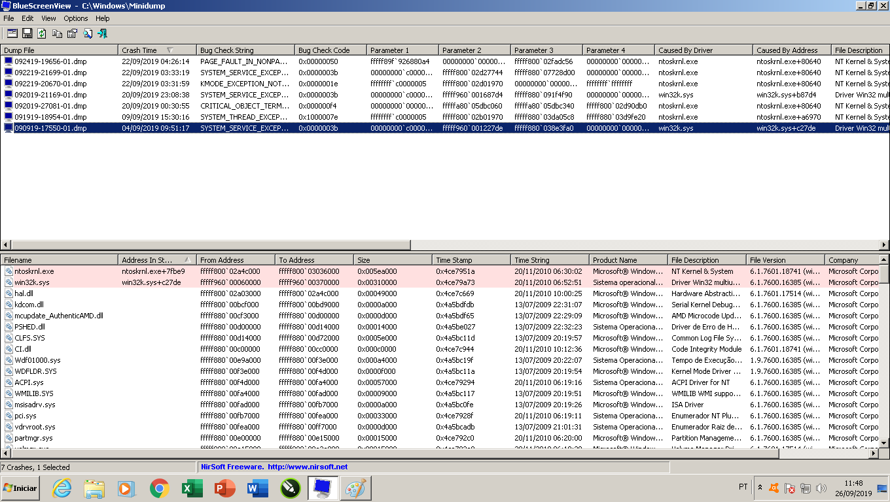Open the Edit menu
Image resolution: width=890 pixels, height=502 pixels.
click(x=27, y=18)
